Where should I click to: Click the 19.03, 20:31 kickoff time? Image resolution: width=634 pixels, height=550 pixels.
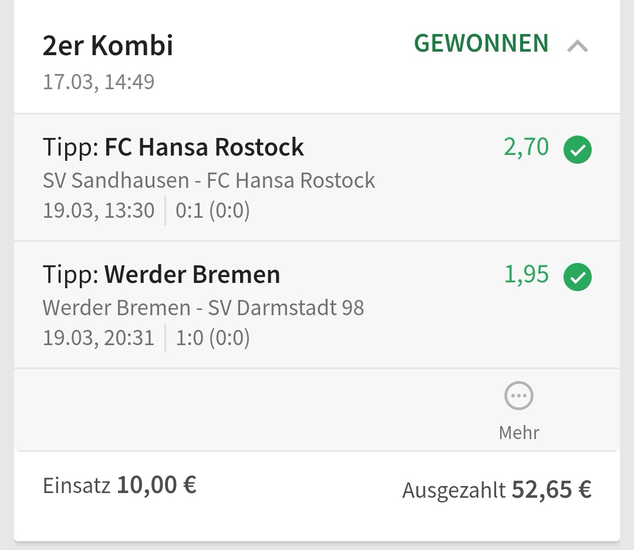tap(99, 338)
